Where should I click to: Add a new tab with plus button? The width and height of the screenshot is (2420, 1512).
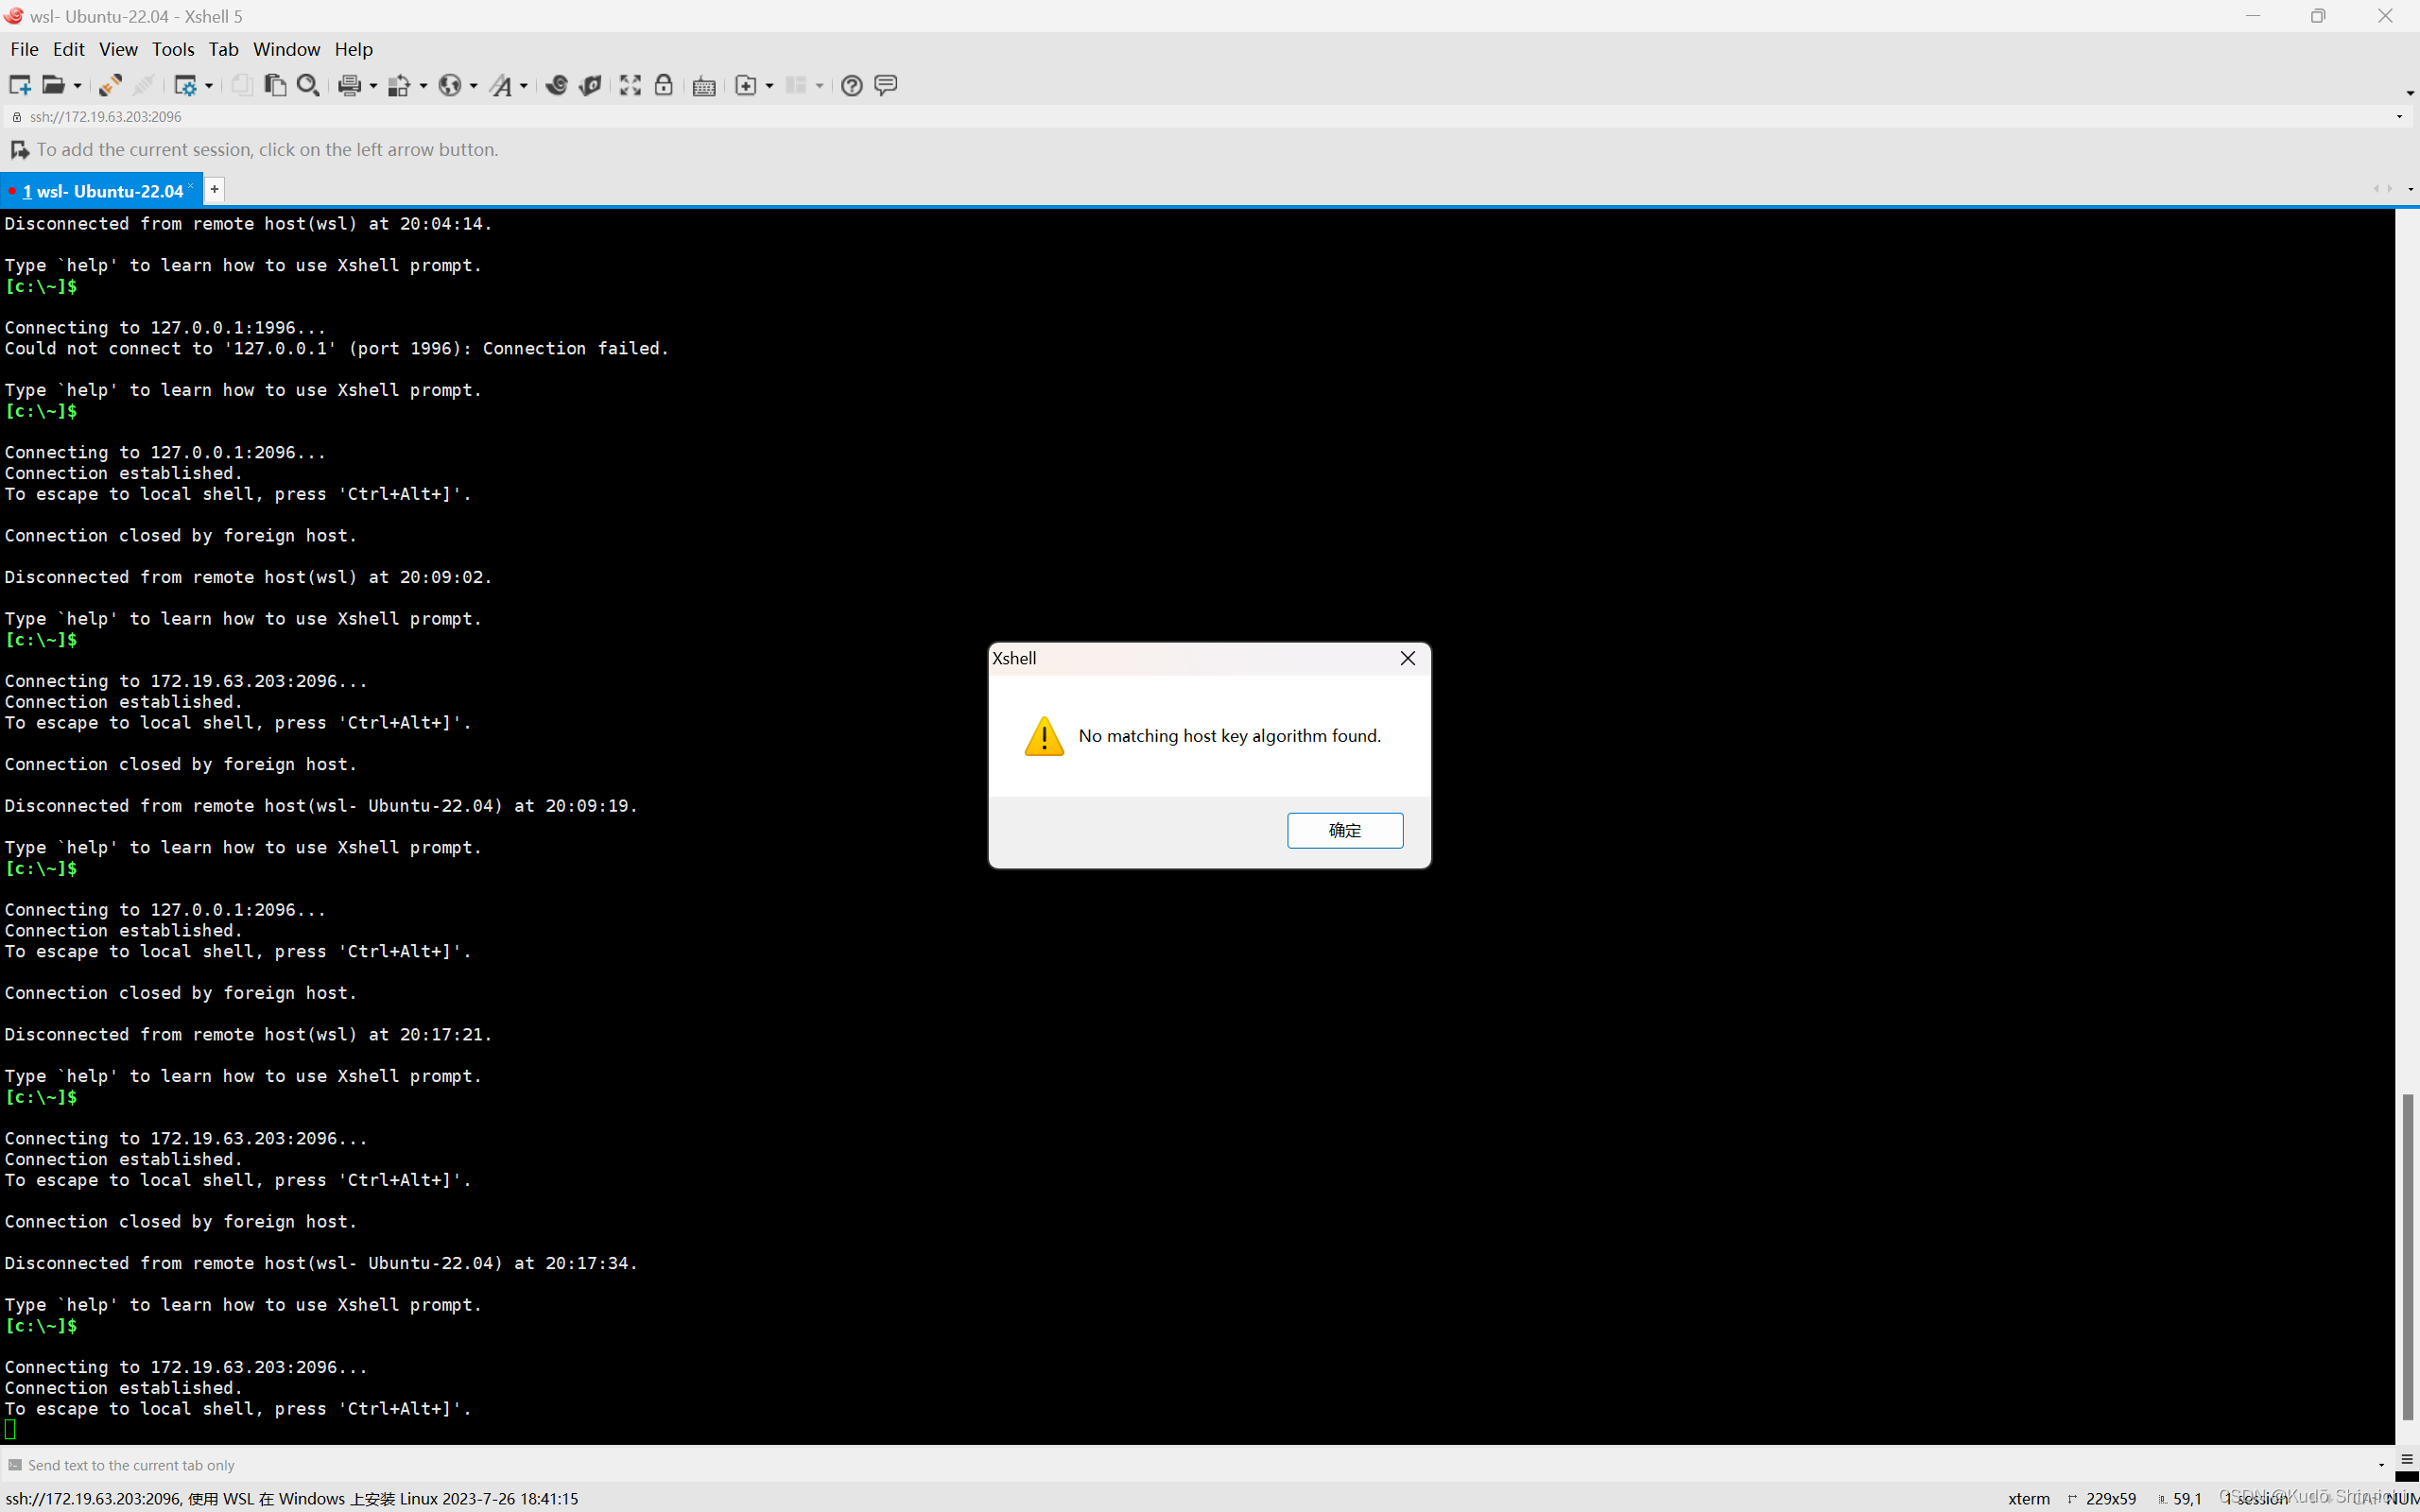click(x=214, y=189)
